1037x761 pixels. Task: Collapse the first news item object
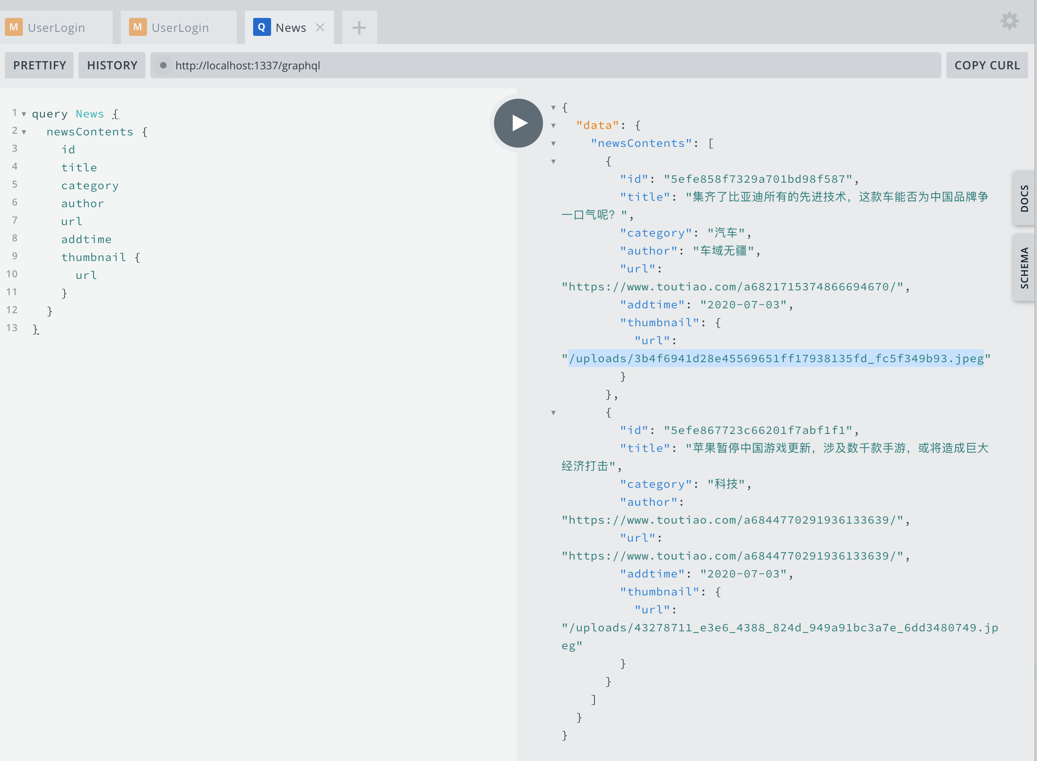point(553,161)
